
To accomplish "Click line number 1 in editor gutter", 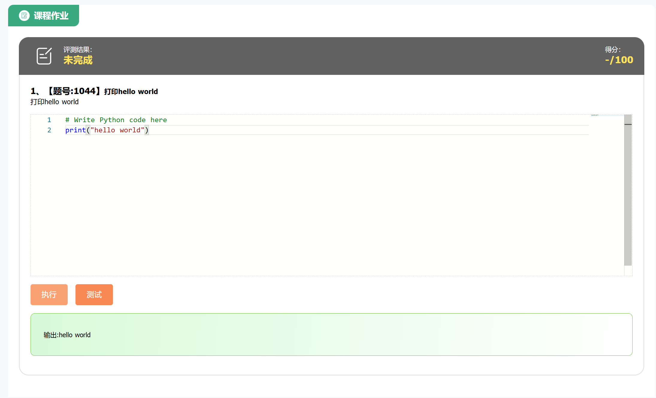I will 49,120.
